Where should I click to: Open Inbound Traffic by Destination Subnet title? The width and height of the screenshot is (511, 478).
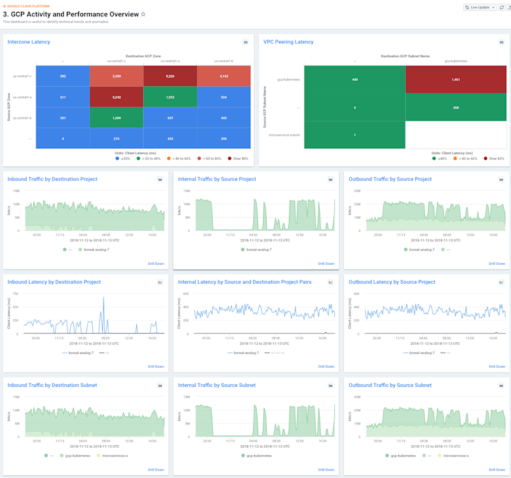click(x=52, y=385)
